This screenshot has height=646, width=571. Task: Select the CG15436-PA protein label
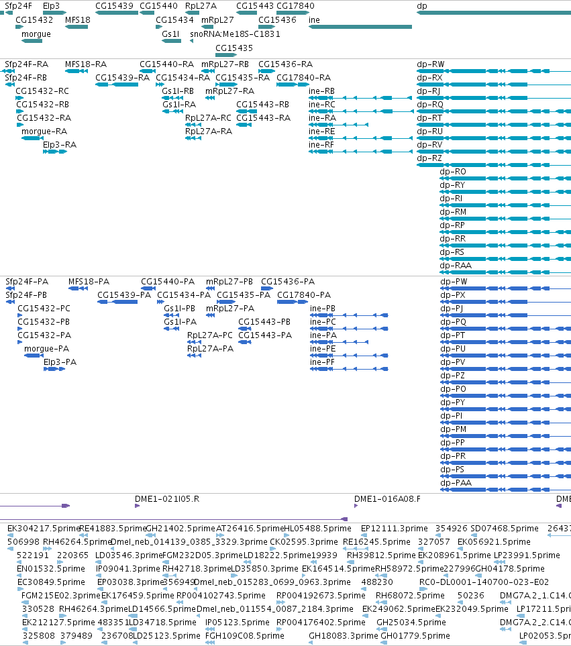[x=288, y=282]
